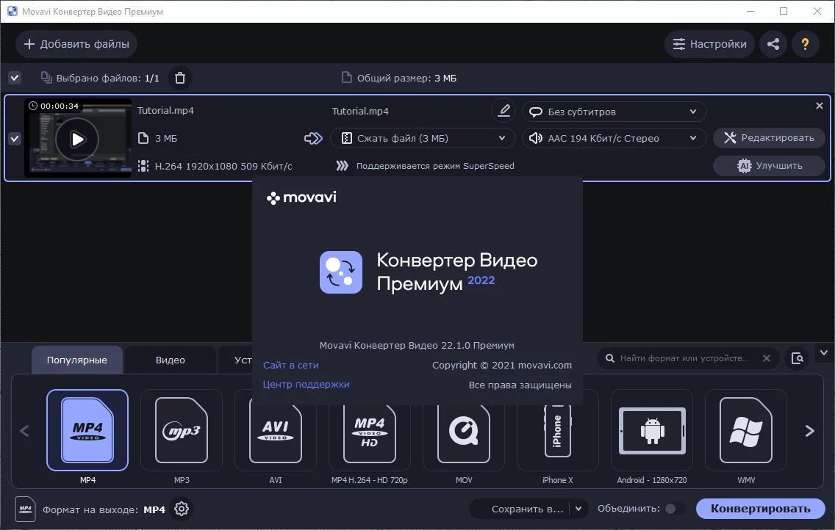
Task: Toggle the select all files checkbox
Action: [x=15, y=78]
